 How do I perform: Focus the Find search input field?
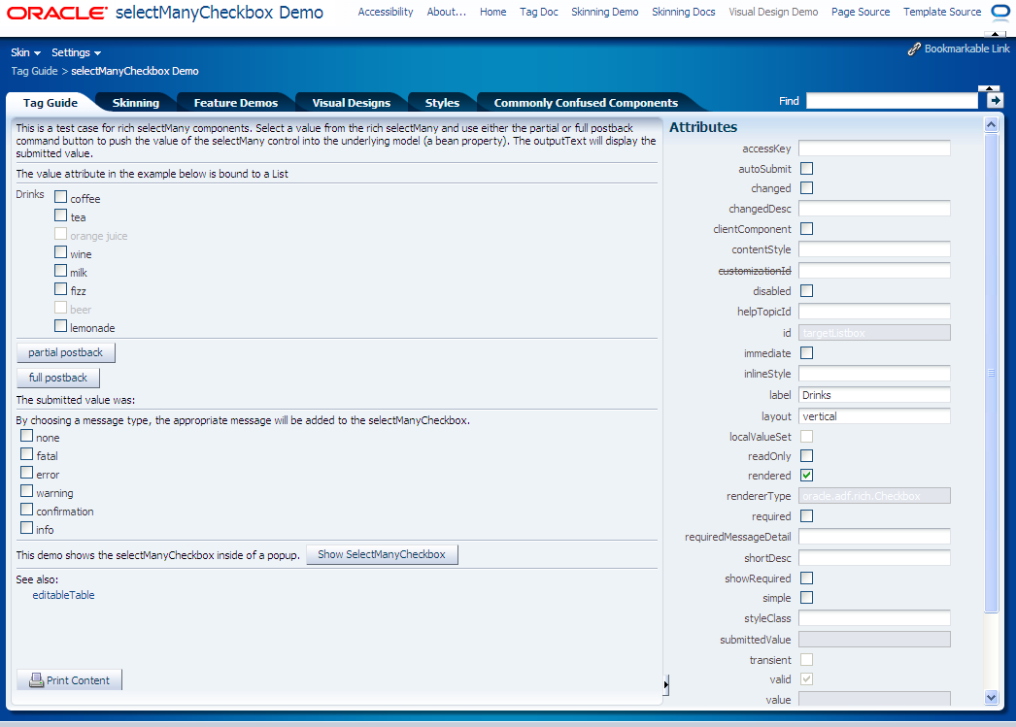pos(893,100)
